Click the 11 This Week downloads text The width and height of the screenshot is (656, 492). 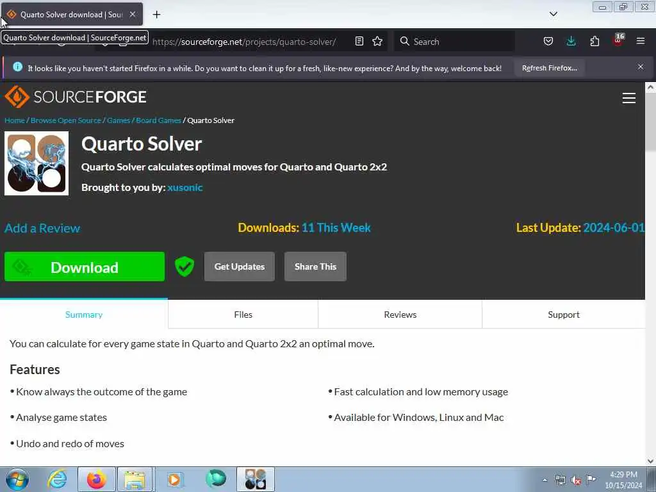(336, 227)
